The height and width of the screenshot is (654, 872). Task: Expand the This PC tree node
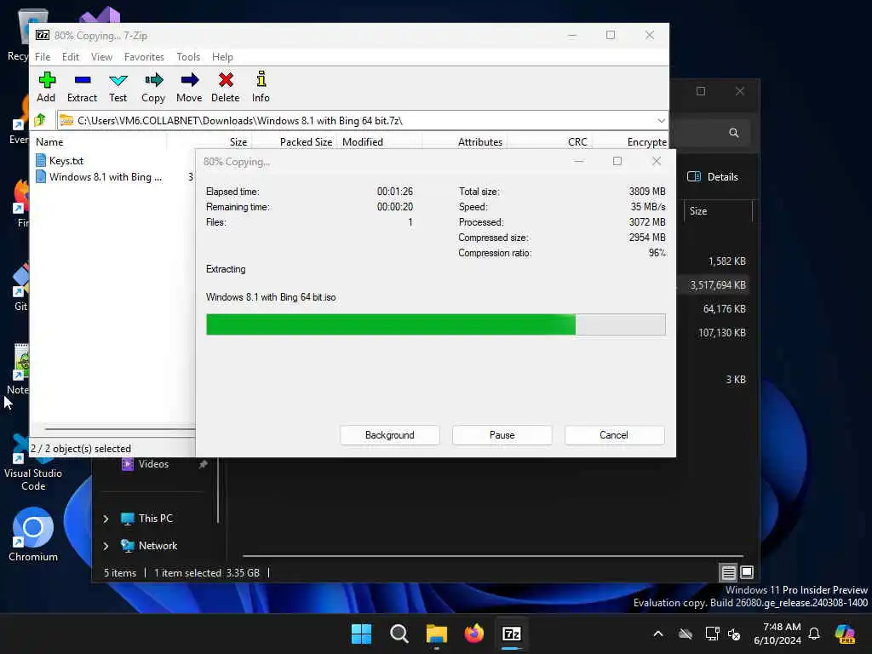[x=106, y=519]
